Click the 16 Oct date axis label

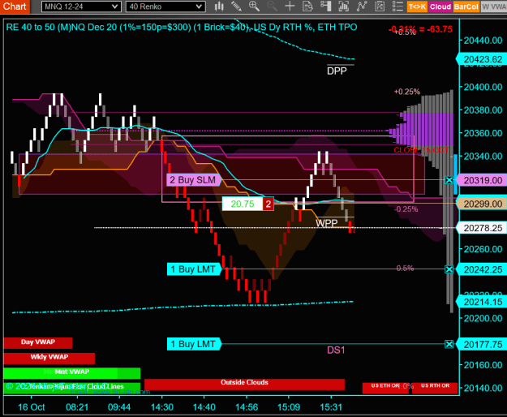click(32, 407)
